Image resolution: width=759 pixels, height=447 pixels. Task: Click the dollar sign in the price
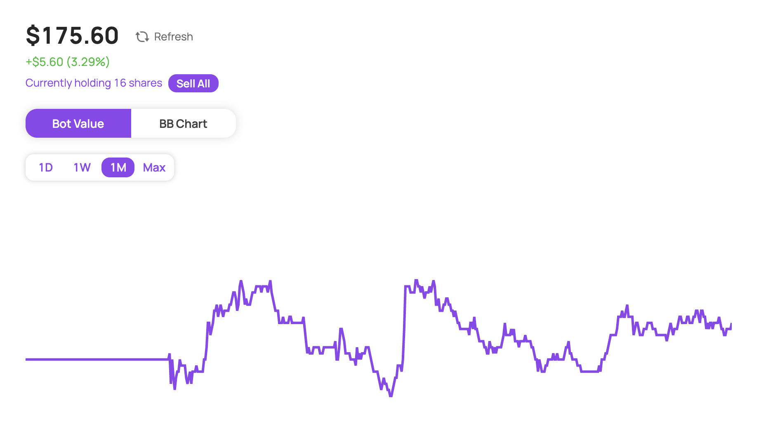[x=33, y=35]
